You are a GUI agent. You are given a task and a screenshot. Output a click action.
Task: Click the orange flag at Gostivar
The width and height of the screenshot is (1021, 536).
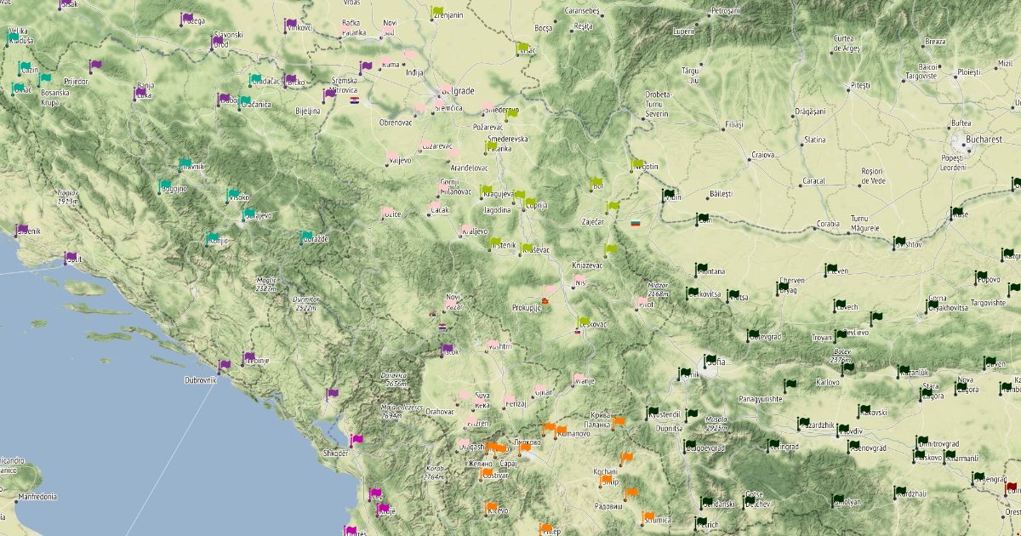(487, 474)
